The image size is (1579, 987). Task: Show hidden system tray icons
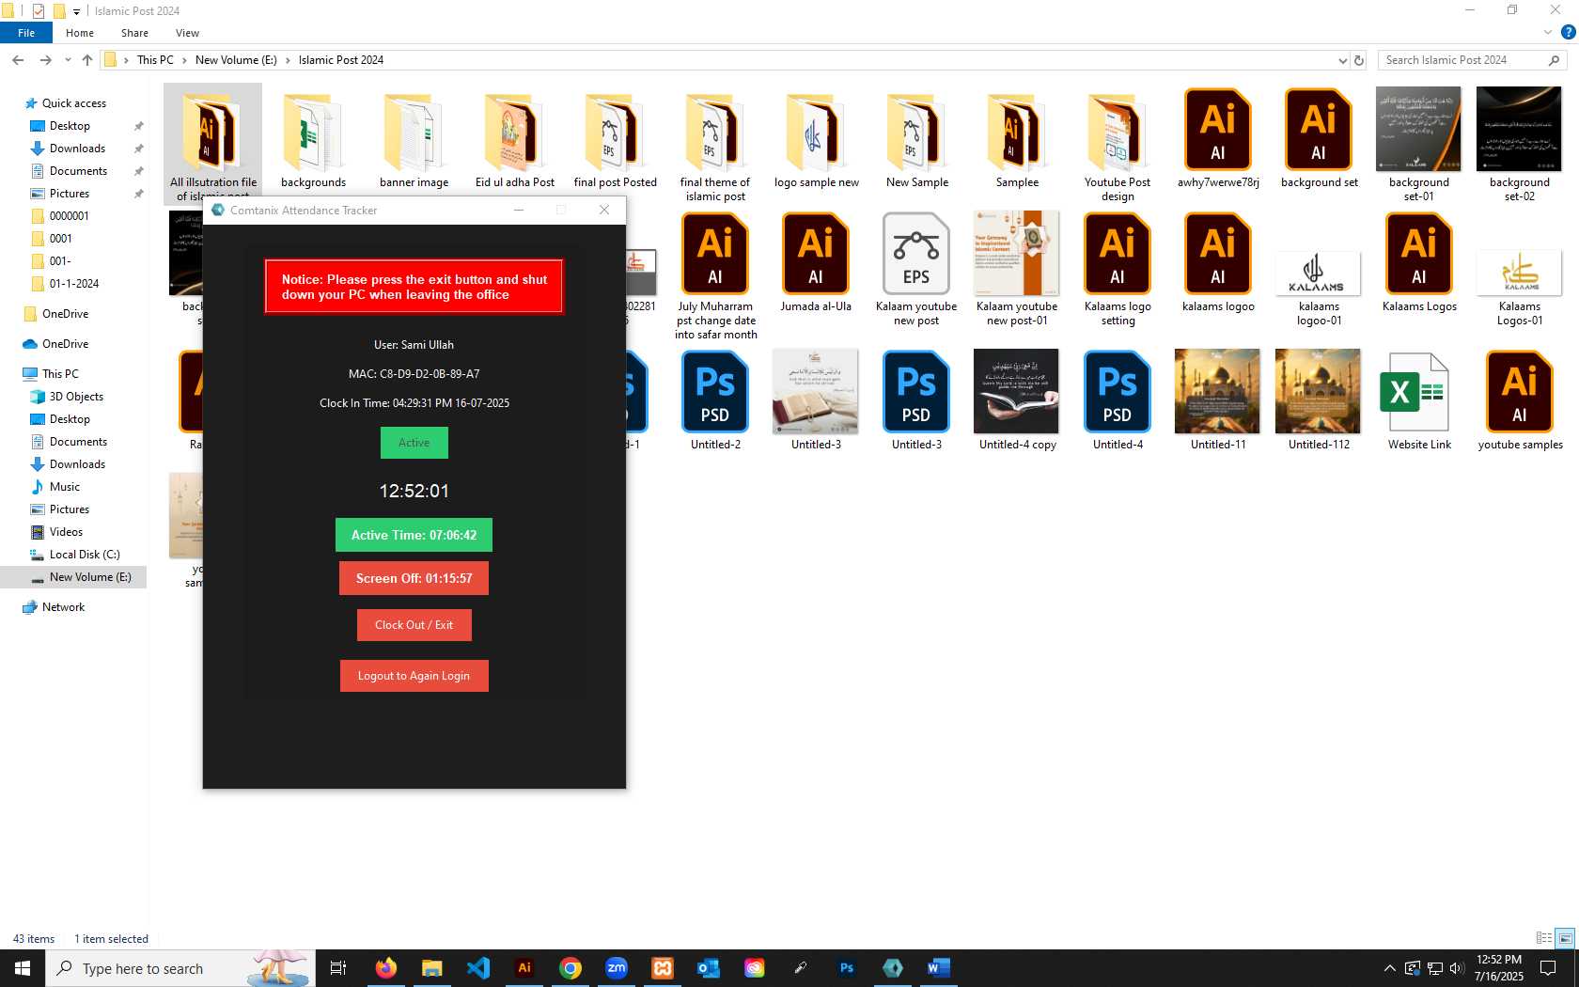pos(1389,968)
